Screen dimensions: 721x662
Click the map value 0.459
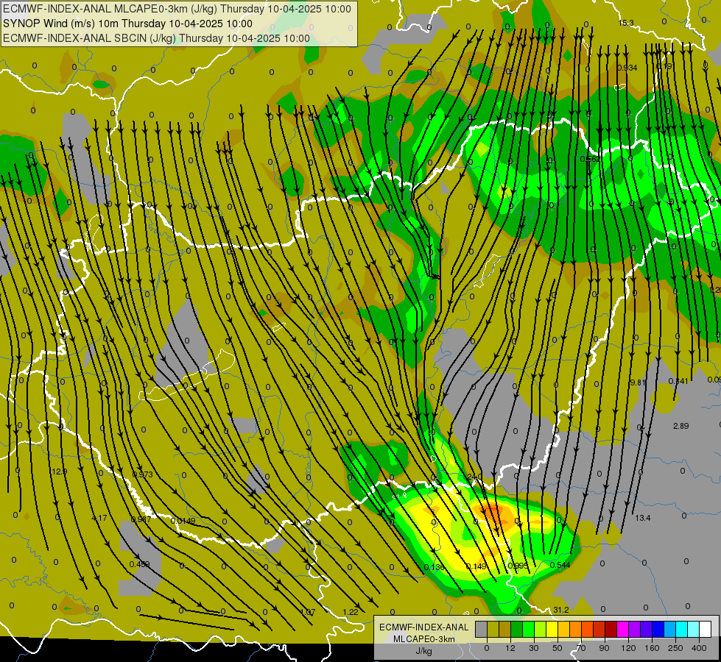(x=139, y=565)
